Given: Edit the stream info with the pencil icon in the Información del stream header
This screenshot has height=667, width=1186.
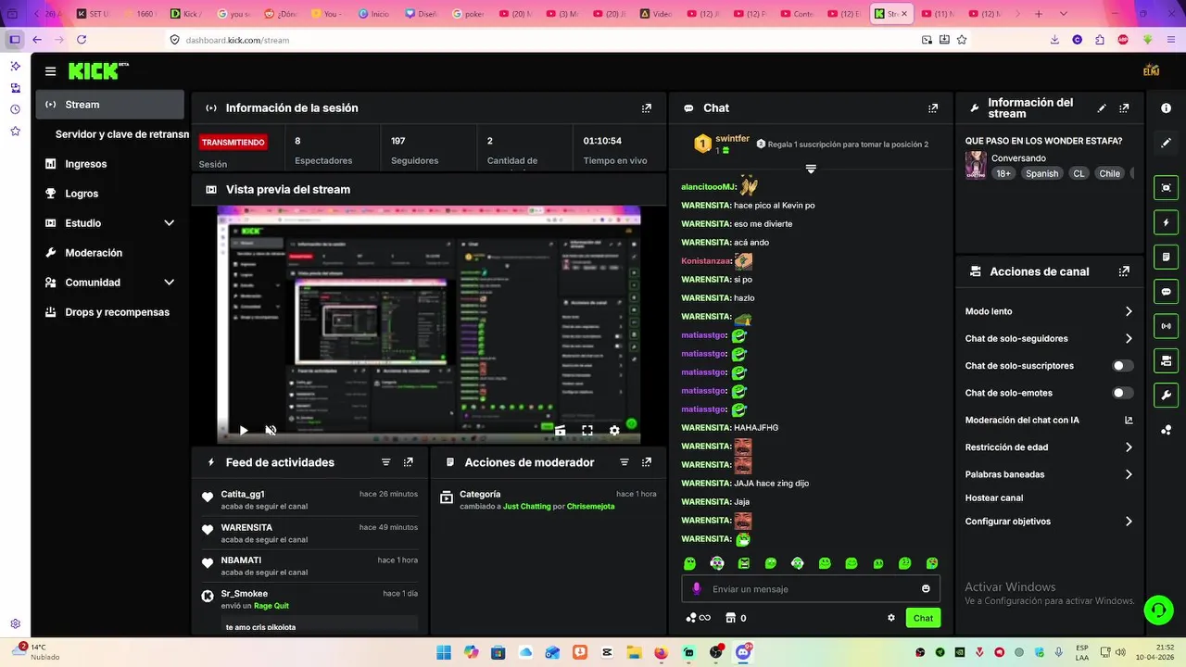Looking at the screenshot, I should (x=1102, y=108).
